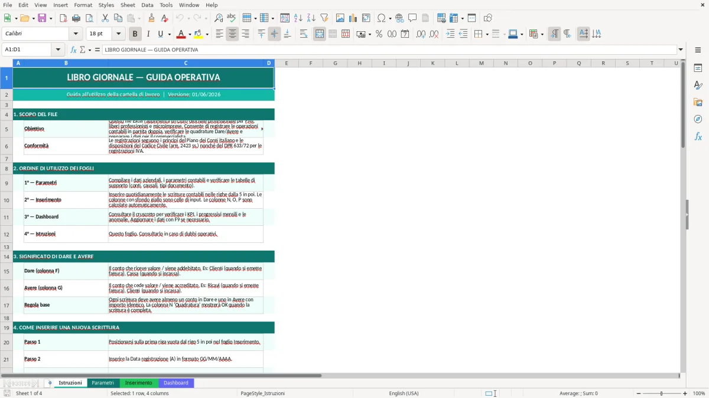The height and width of the screenshot is (398, 709).
Task: Open the Format menu
Action: tap(83, 5)
